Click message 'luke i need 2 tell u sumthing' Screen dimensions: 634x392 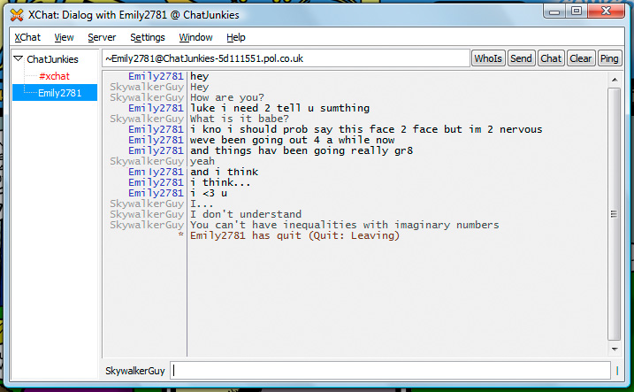click(279, 108)
